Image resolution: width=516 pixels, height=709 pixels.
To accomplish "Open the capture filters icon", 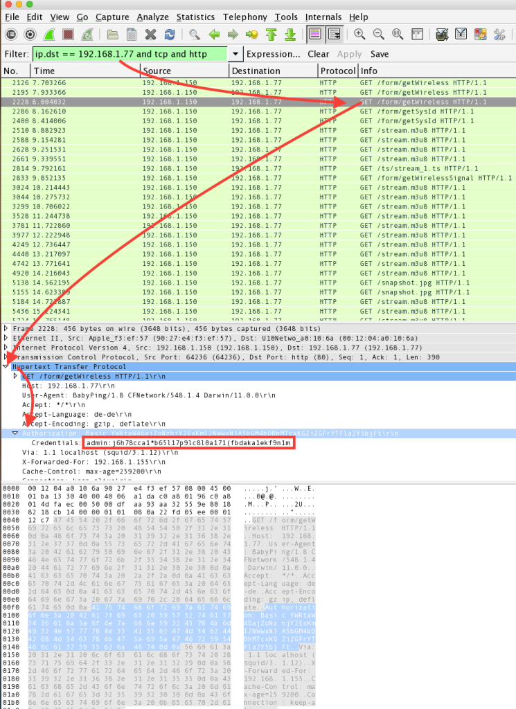I will 442,34.
